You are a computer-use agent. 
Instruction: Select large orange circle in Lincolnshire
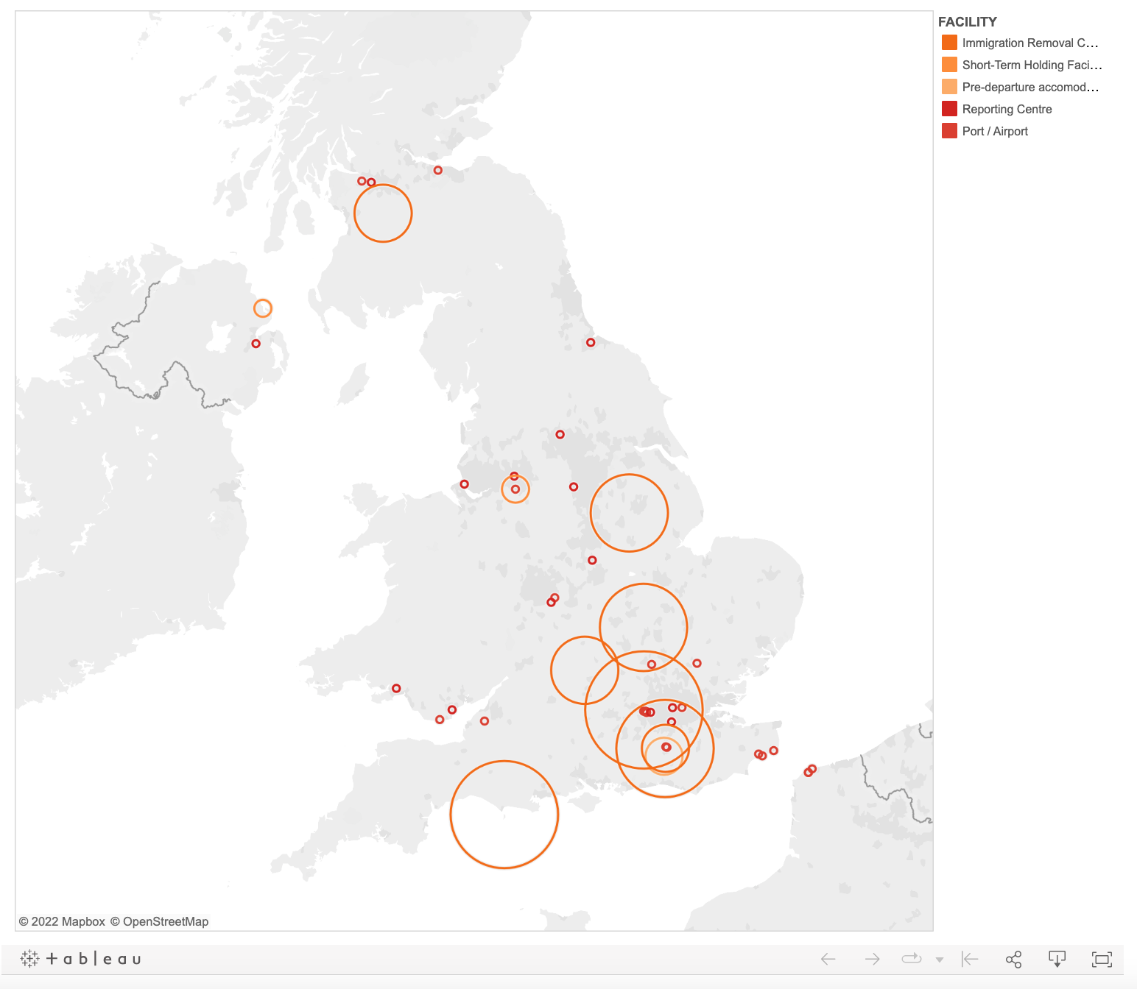click(x=629, y=513)
